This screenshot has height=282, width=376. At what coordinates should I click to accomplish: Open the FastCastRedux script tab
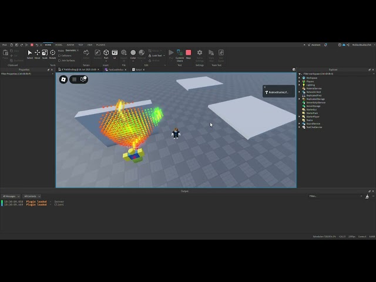tap(116, 69)
